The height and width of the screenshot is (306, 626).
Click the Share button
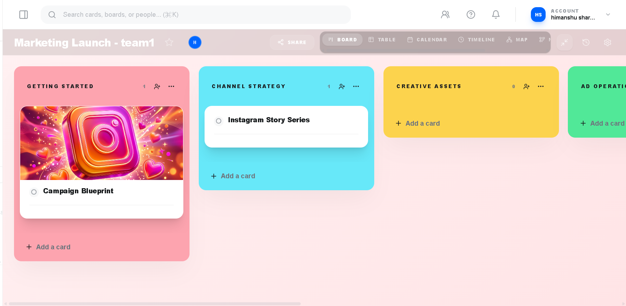(292, 42)
